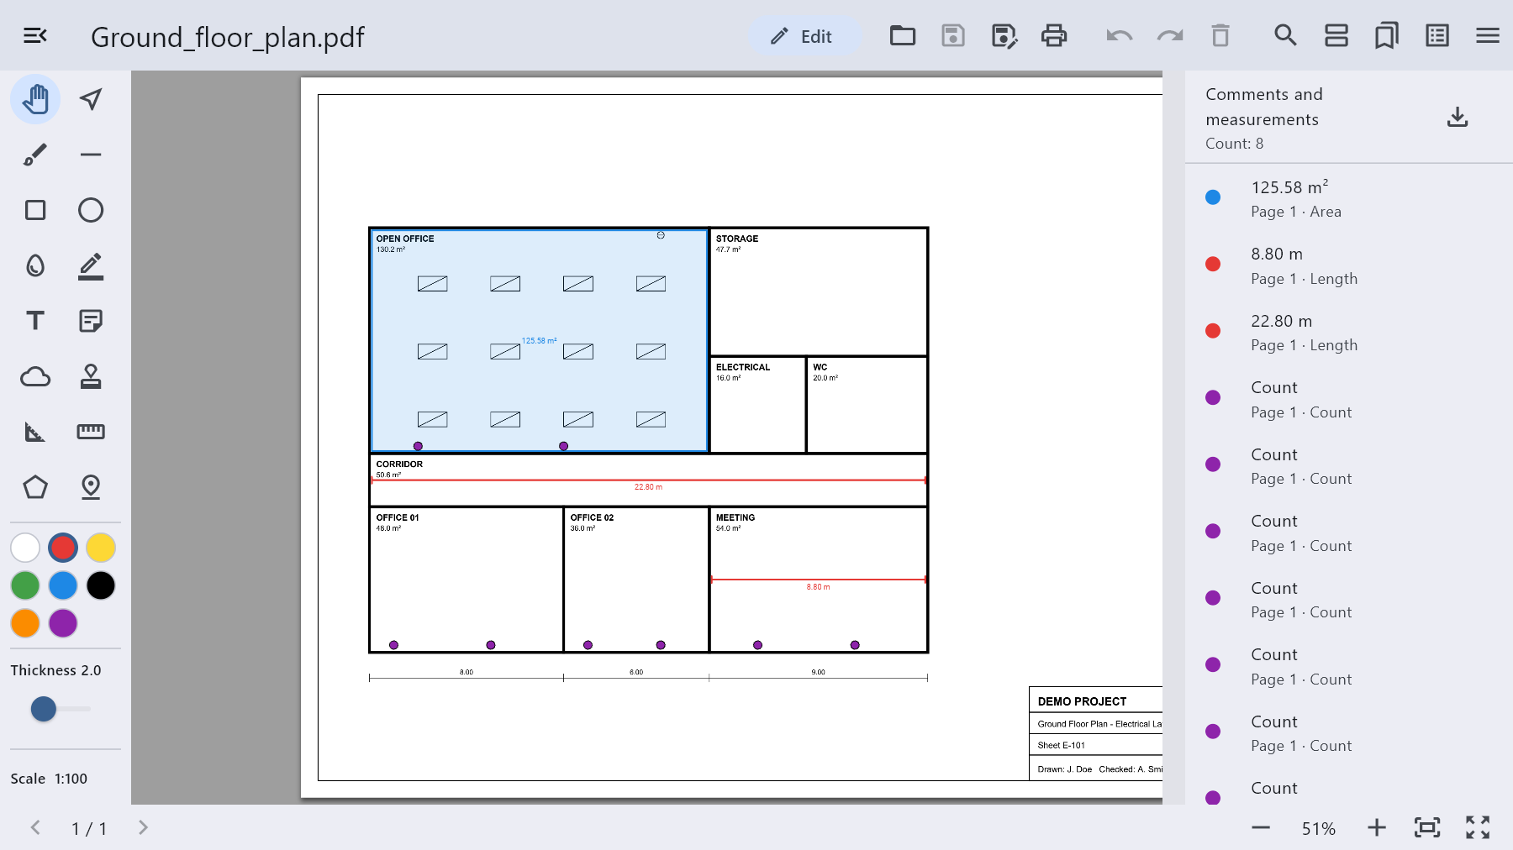Select the Rectangle shape tool

click(x=35, y=210)
